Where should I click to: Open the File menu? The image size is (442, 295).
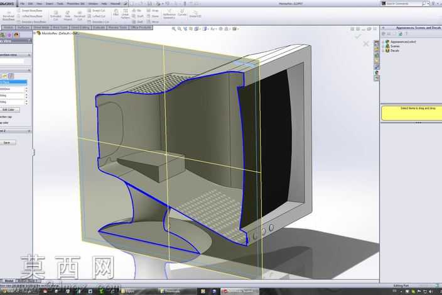[x=22, y=4]
